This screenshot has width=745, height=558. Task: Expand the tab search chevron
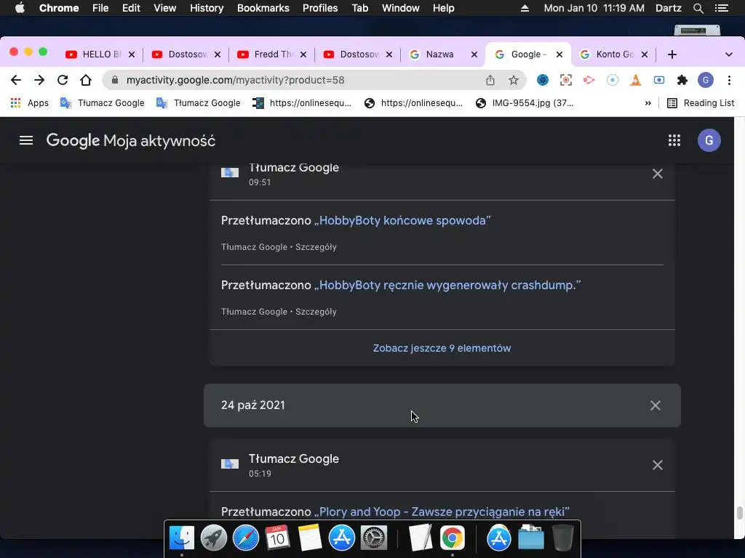pos(729,54)
